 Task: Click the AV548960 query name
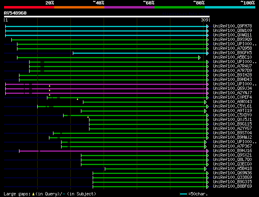(x=15, y=13)
